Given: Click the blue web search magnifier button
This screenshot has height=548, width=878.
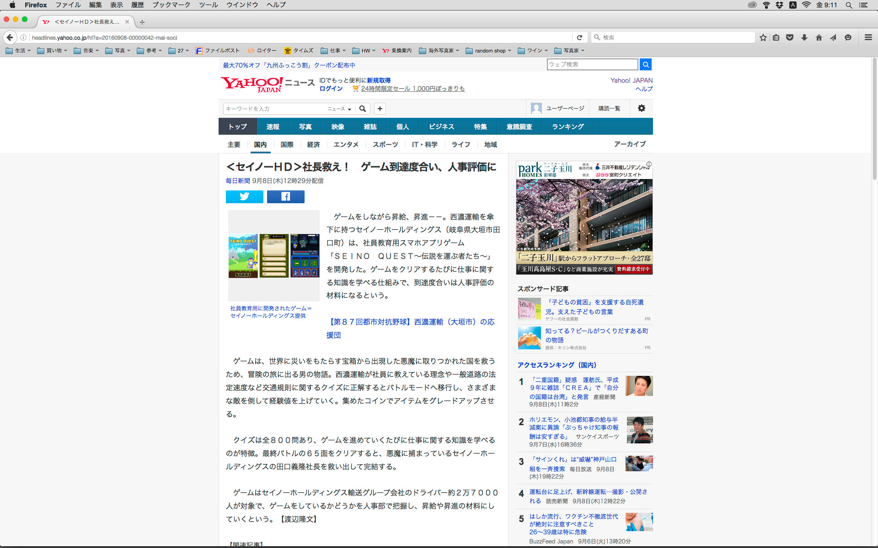Looking at the screenshot, I should (645, 64).
